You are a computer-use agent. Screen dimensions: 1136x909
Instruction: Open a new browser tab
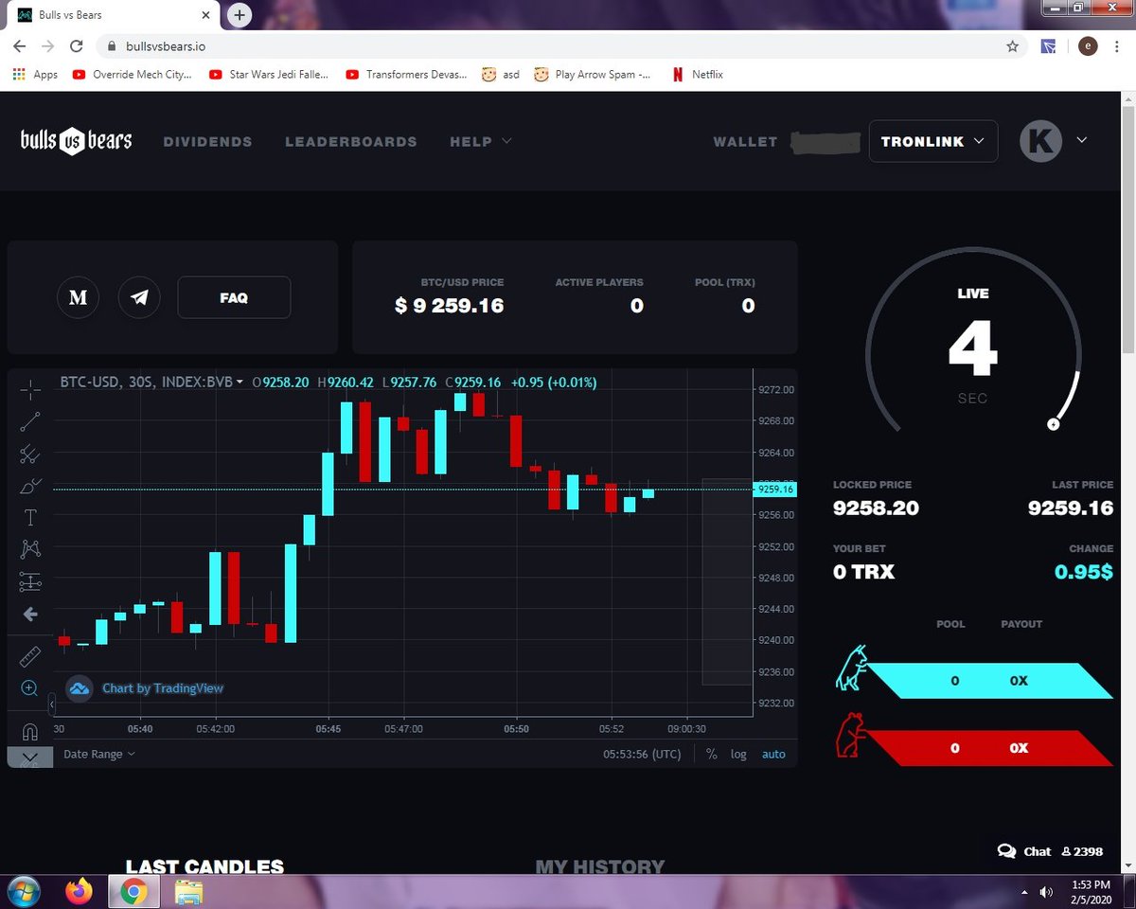tap(240, 15)
